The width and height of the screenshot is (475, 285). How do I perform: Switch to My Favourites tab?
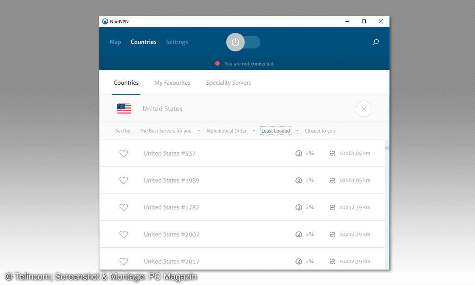tap(172, 83)
